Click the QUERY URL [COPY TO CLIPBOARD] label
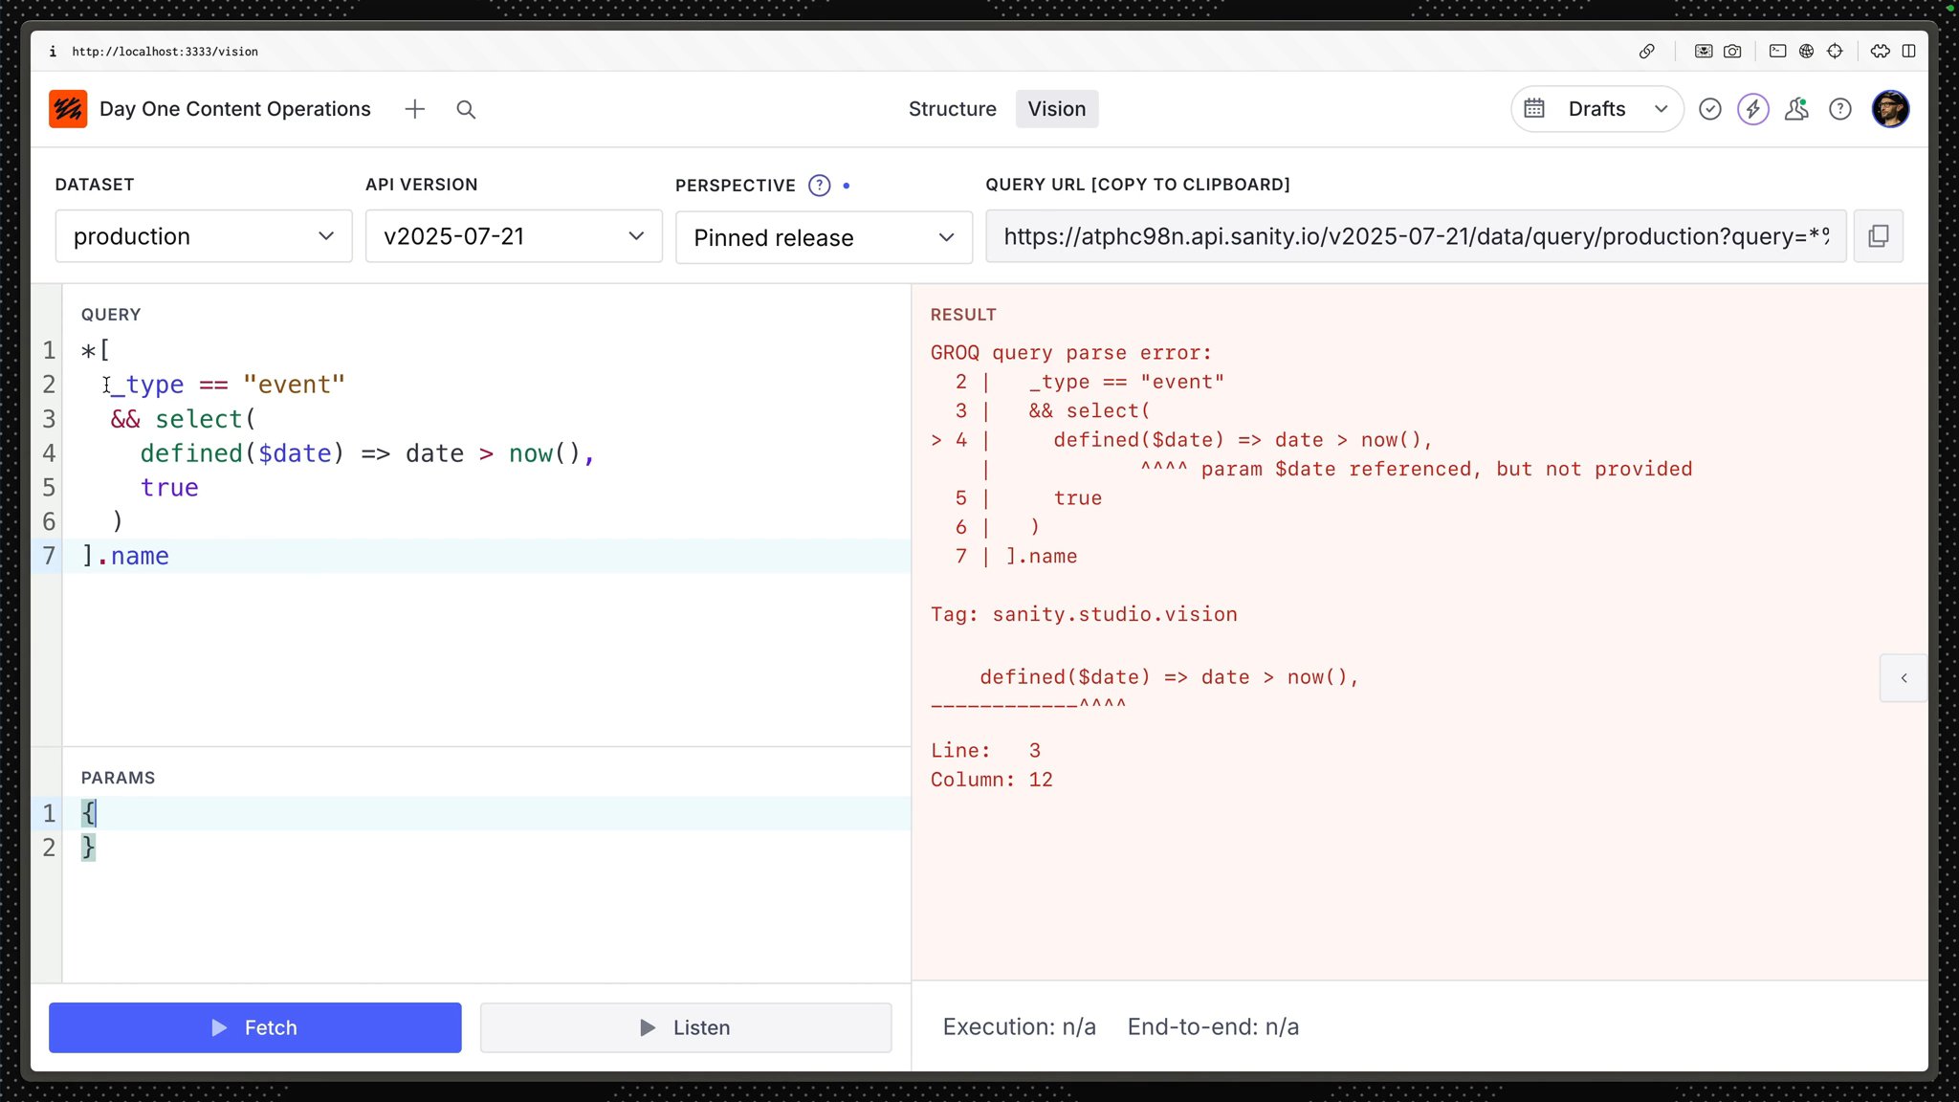 click(x=1137, y=185)
